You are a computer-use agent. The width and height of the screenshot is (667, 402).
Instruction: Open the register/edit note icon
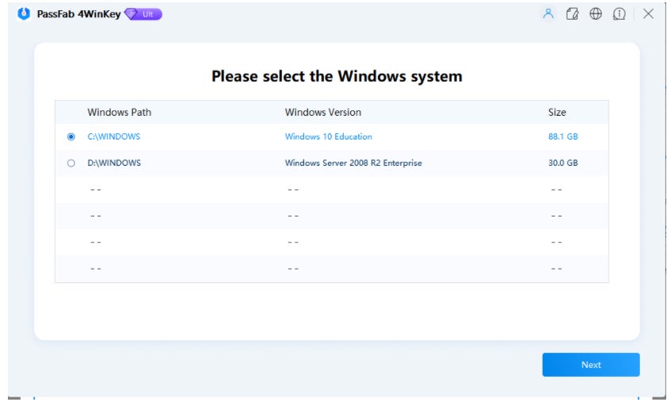click(572, 13)
